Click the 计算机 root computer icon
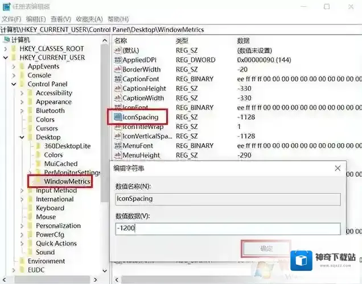This screenshot has height=284, width=362. [6, 40]
